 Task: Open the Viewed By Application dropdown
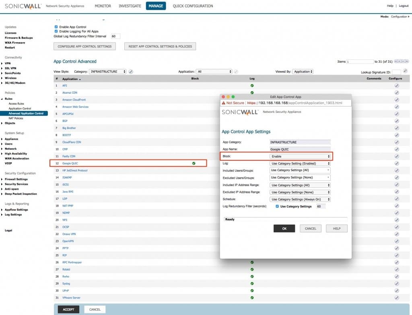click(303, 72)
